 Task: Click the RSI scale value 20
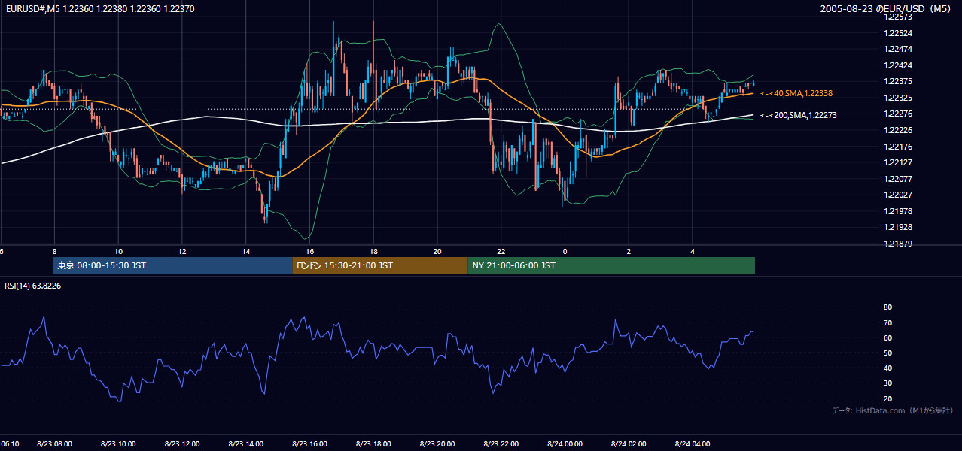[888, 398]
